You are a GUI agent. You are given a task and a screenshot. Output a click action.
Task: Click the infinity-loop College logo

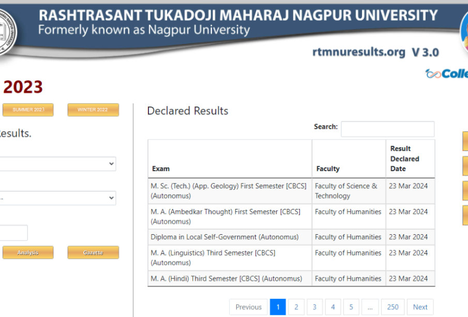click(446, 73)
